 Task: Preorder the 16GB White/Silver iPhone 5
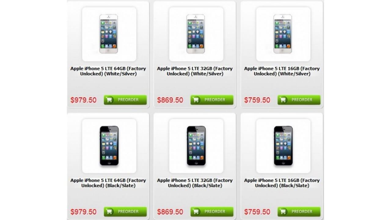point(299,100)
